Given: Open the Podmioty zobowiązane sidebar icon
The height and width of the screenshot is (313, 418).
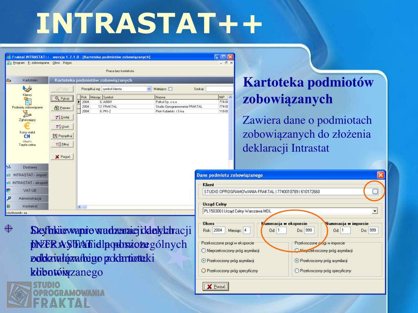Looking at the screenshot, I should point(27,101).
